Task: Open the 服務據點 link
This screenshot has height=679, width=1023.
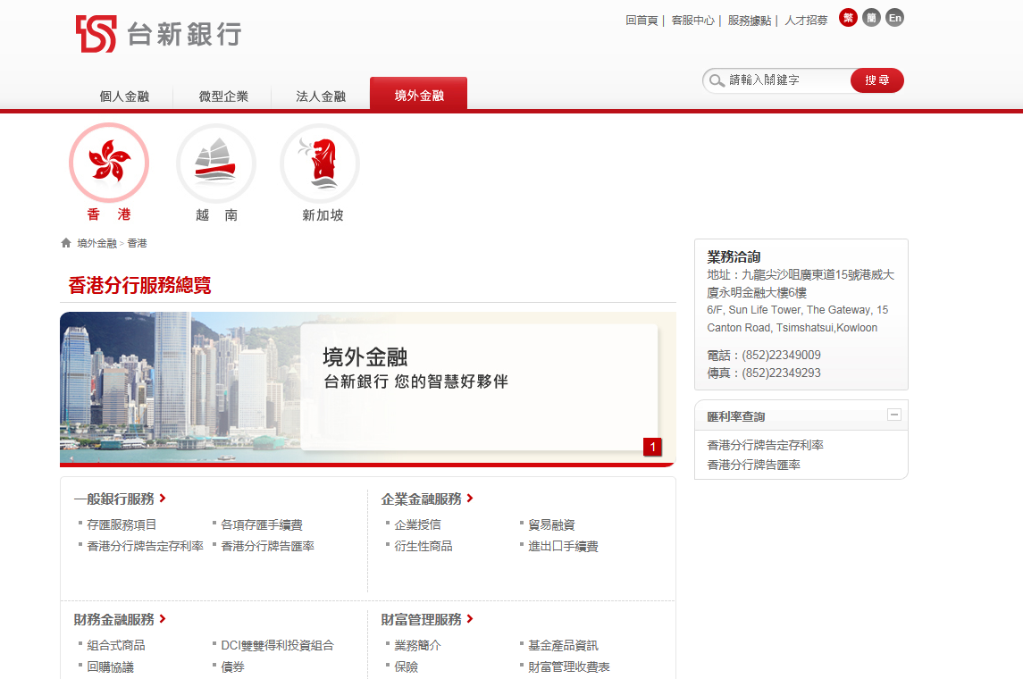Action: point(750,21)
